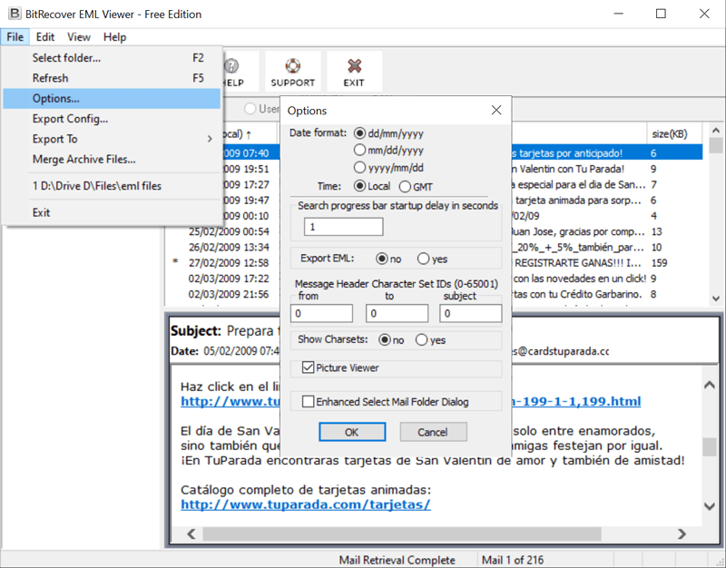Select Options... in the File menu
Screen dimensions: 726x568
click(x=112, y=99)
